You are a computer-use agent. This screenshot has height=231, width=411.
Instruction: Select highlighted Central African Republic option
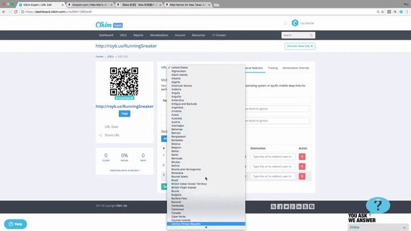[x=206, y=224]
